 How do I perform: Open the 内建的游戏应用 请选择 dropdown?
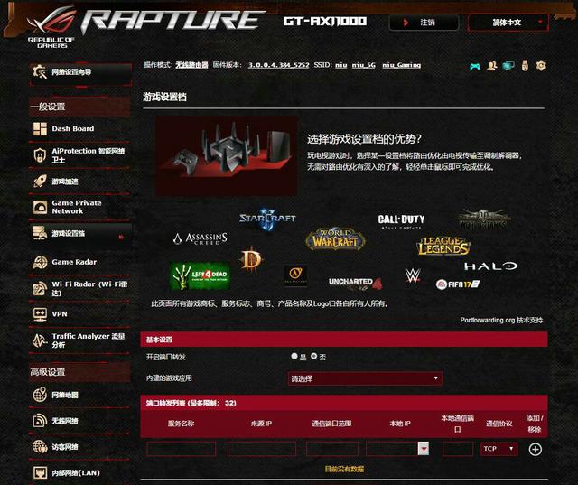point(365,378)
